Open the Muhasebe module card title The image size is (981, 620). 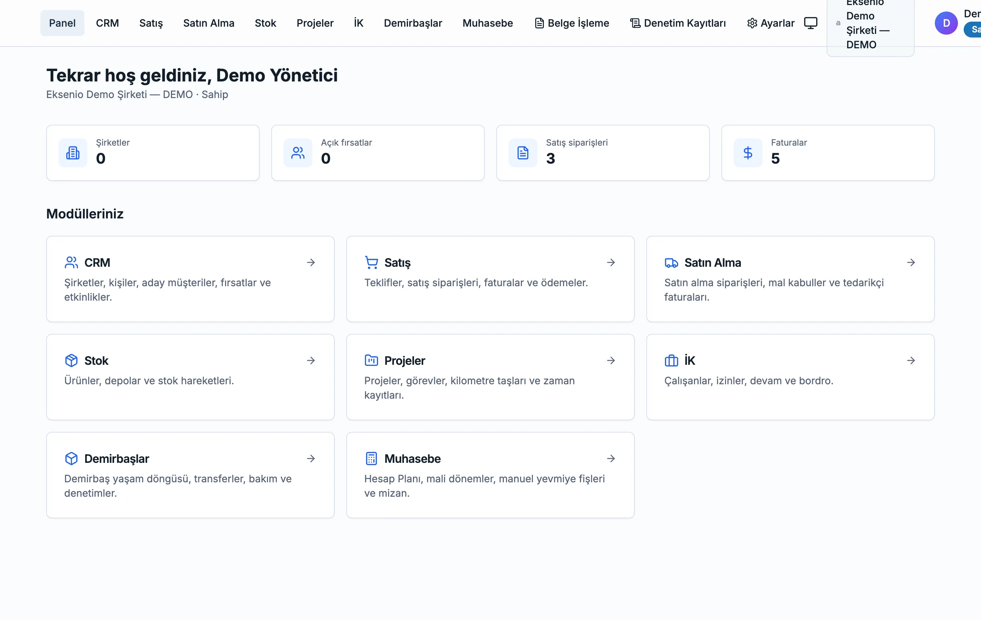click(412, 459)
